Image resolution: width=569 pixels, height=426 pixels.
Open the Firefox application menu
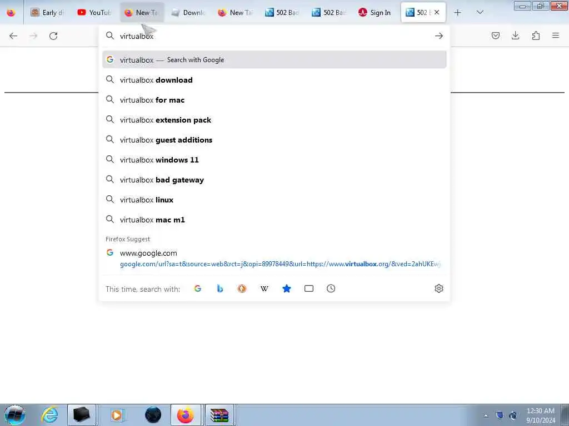pos(556,35)
